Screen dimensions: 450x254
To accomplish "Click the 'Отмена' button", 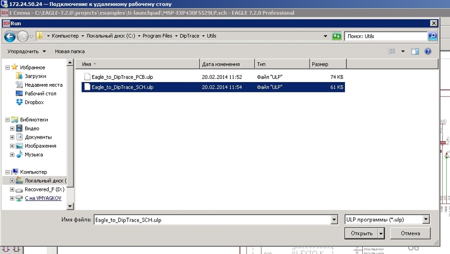I will coord(411,233).
